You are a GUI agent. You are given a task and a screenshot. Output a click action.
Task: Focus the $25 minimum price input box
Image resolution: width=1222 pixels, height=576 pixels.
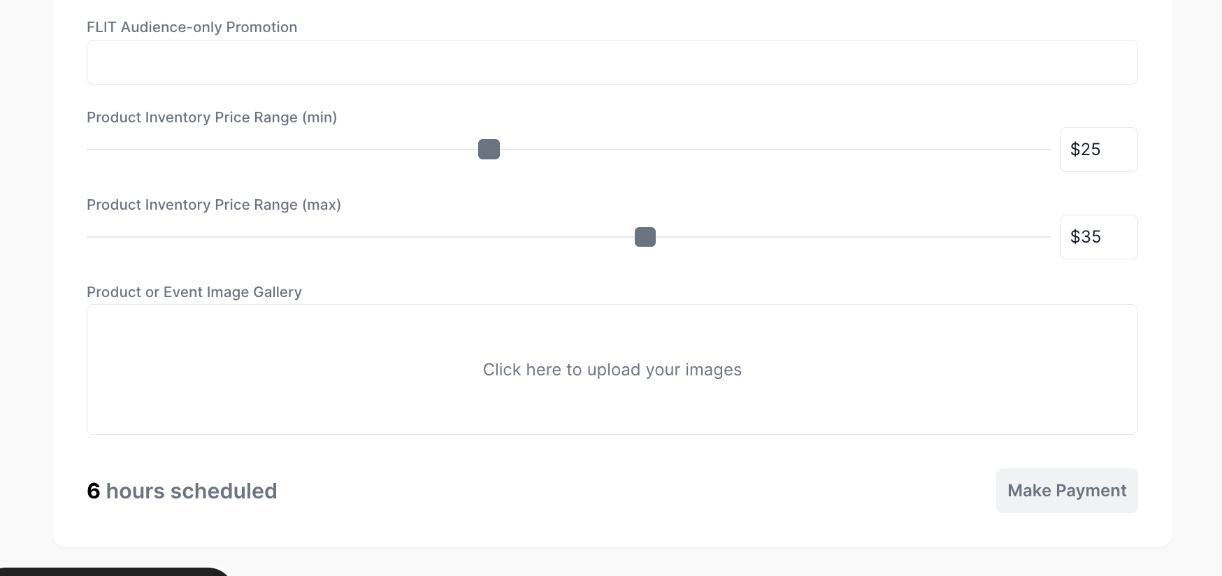pyautogui.click(x=1098, y=150)
